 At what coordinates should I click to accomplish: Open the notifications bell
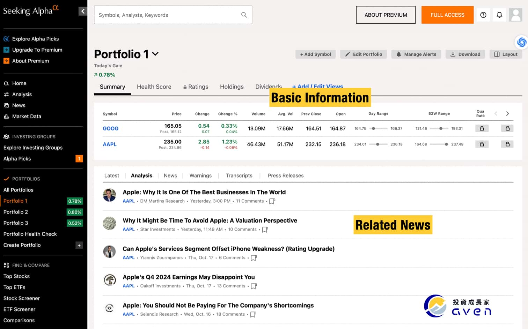point(499,15)
